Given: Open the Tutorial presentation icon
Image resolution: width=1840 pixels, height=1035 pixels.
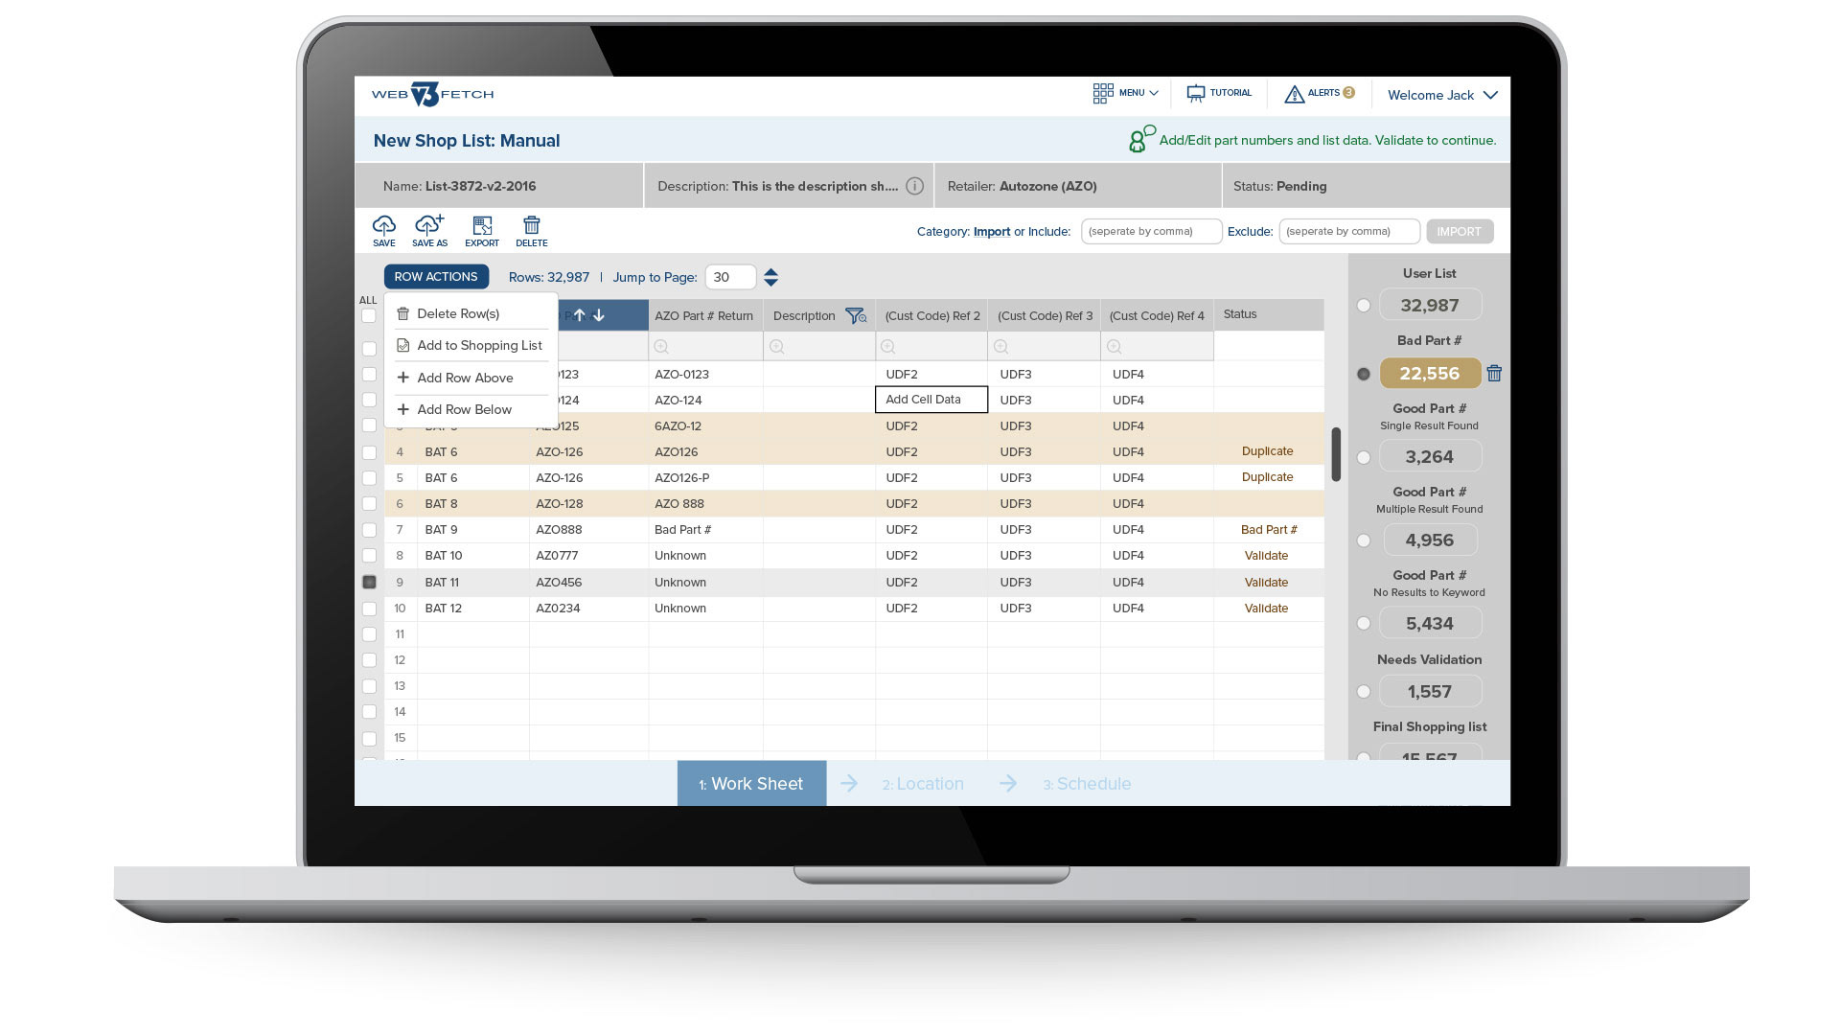Looking at the screenshot, I should coord(1196,94).
